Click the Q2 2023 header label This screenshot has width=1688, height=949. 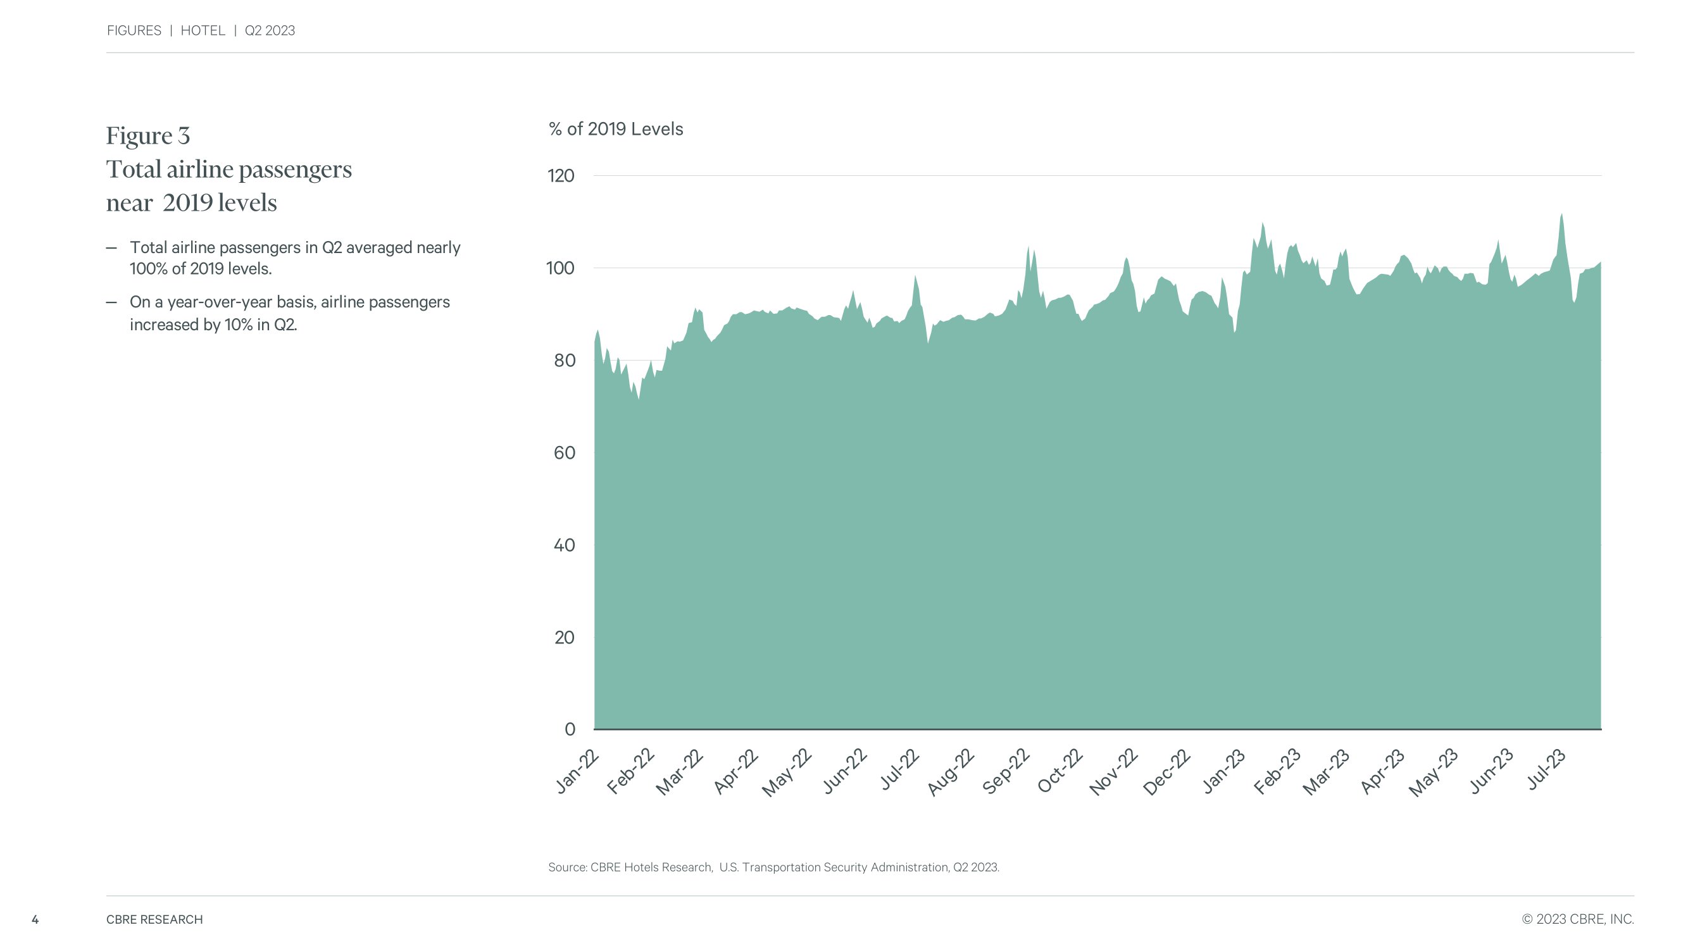click(270, 31)
